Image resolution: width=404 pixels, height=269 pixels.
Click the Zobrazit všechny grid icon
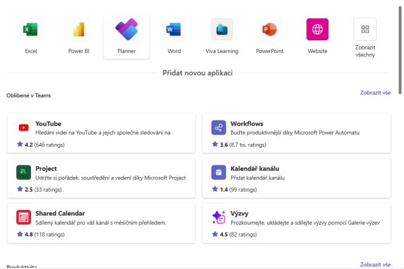point(365,30)
